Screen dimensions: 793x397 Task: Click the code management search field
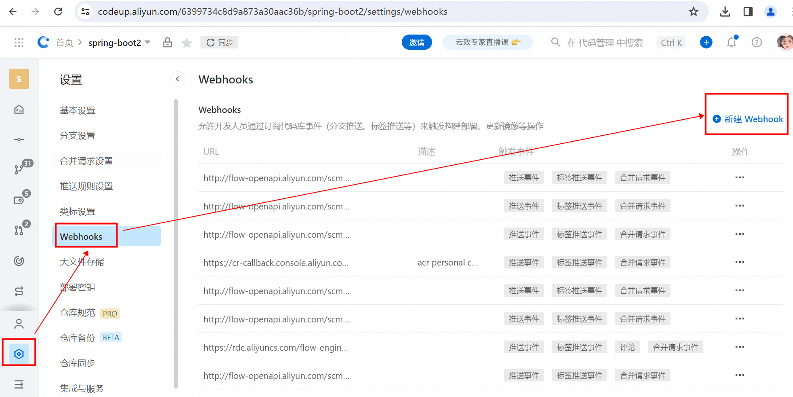605,43
